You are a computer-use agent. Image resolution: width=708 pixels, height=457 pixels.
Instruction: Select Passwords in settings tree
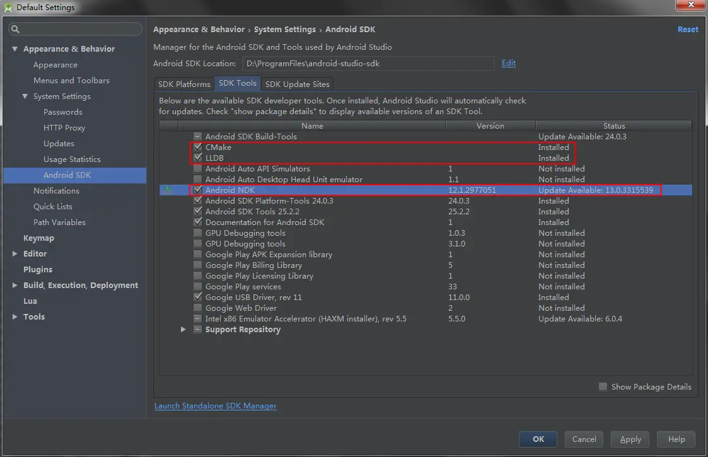63,112
